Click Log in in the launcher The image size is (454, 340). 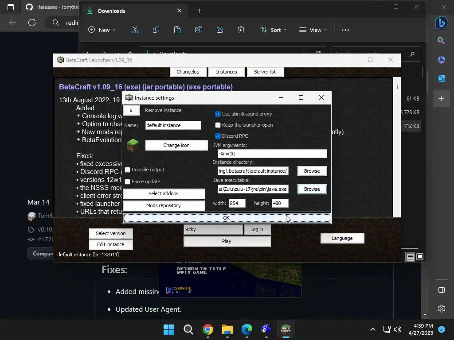tap(257, 229)
